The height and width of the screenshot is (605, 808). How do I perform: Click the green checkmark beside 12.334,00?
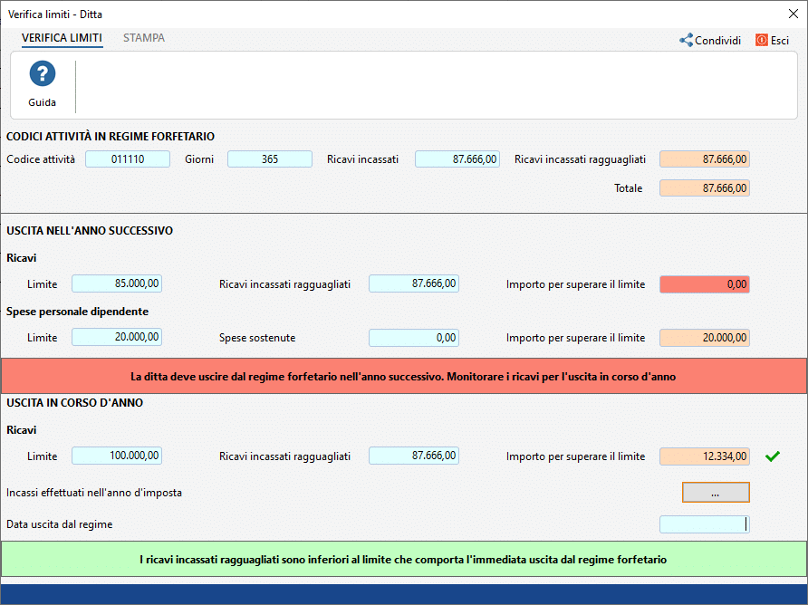[x=773, y=456]
